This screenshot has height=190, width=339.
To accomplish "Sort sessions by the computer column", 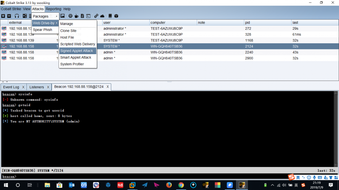I will pyautogui.click(x=173, y=22).
